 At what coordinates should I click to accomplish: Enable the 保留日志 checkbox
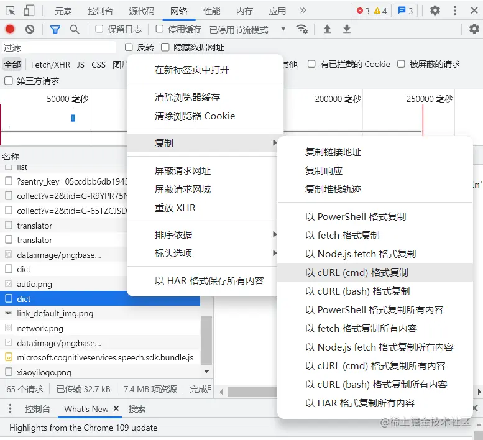click(x=99, y=29)
